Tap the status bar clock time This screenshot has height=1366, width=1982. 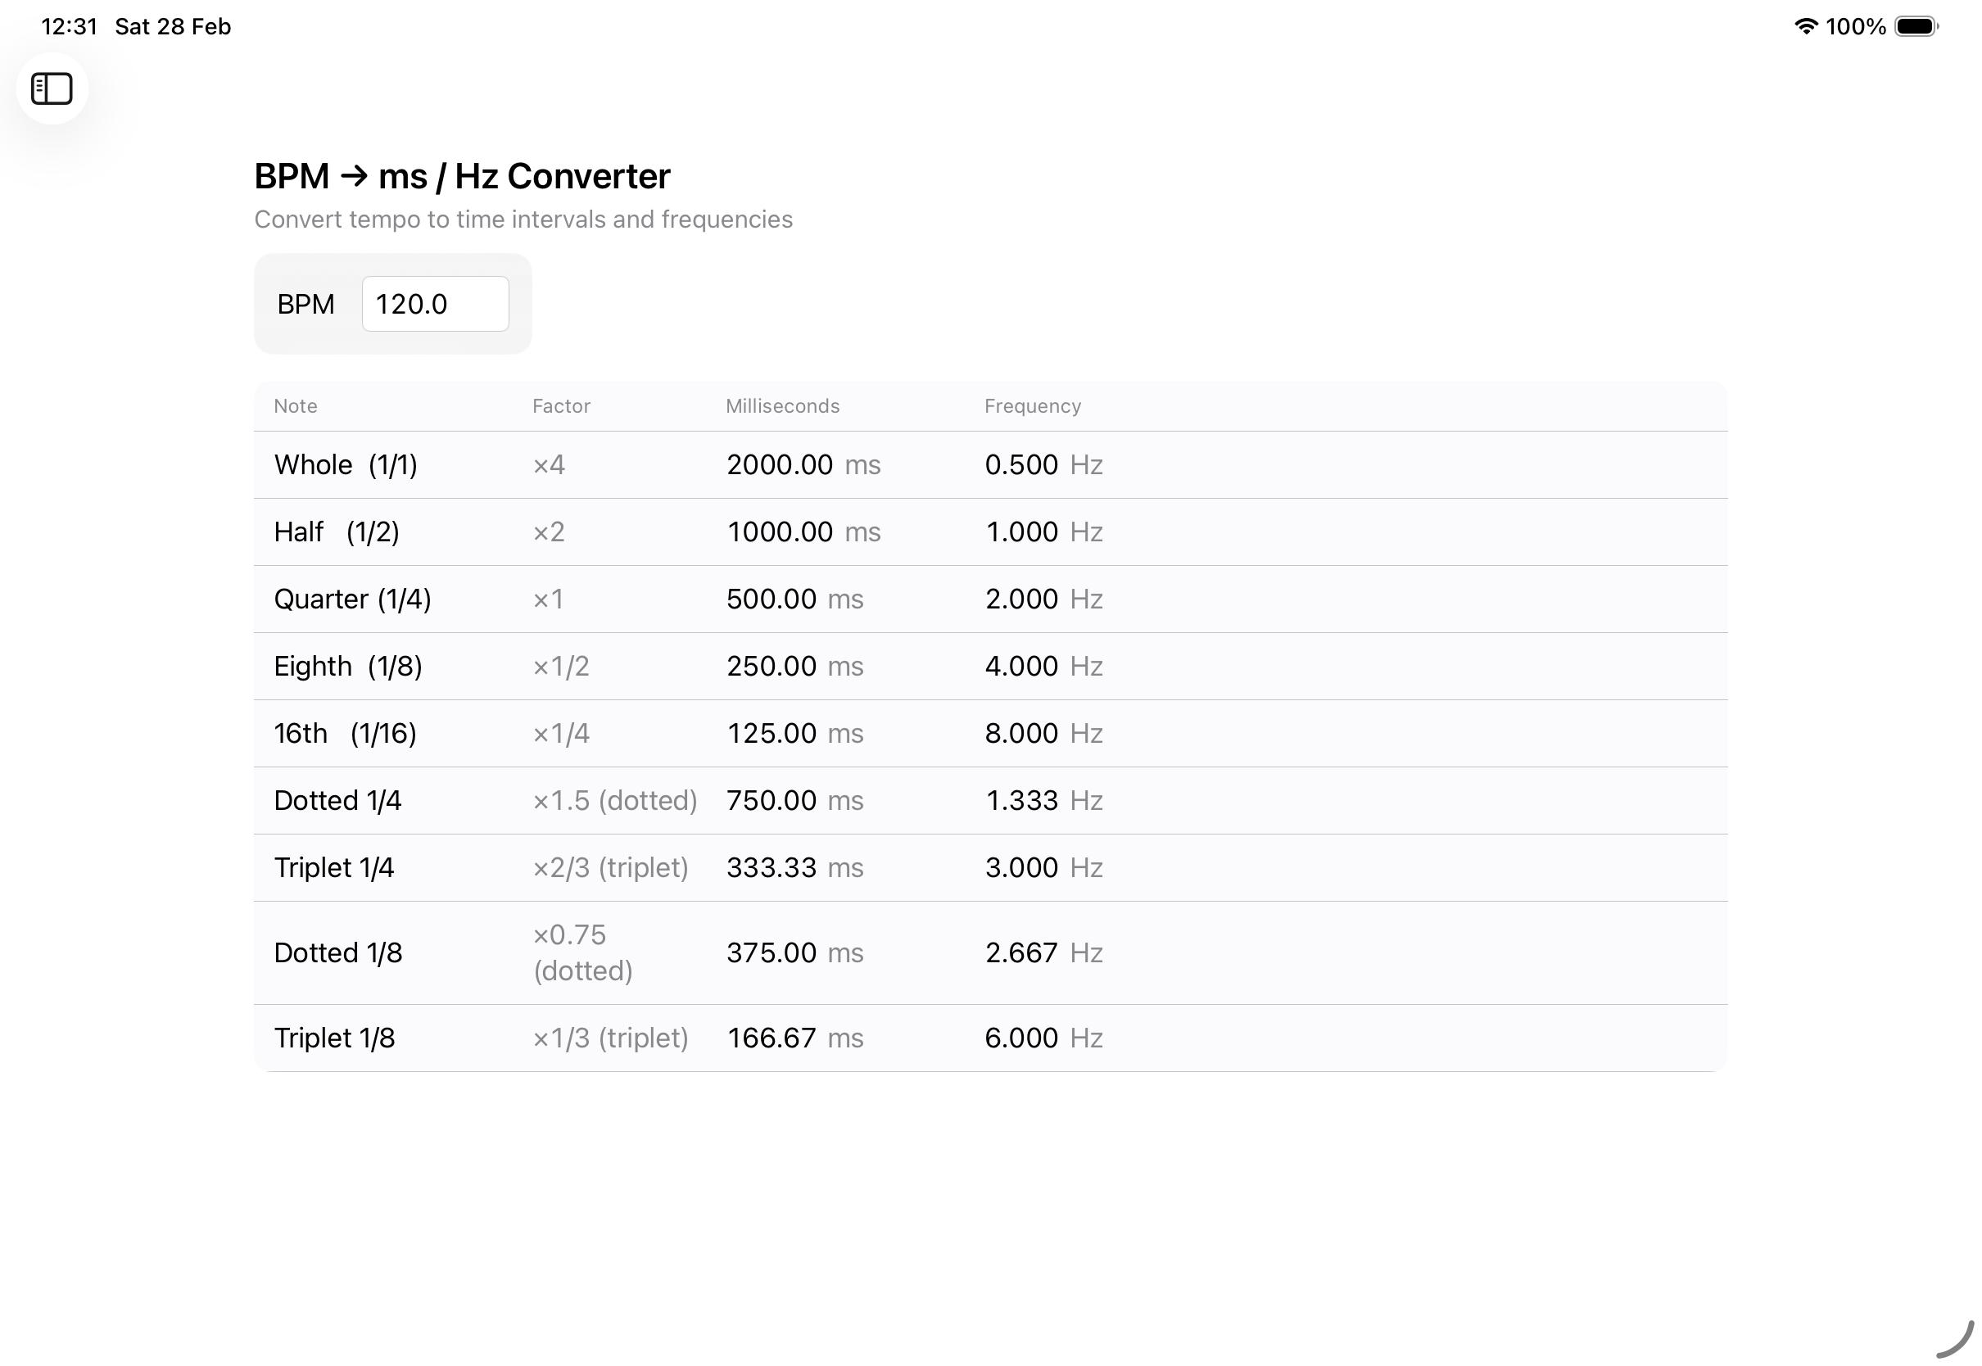click(x=70, y=26)
